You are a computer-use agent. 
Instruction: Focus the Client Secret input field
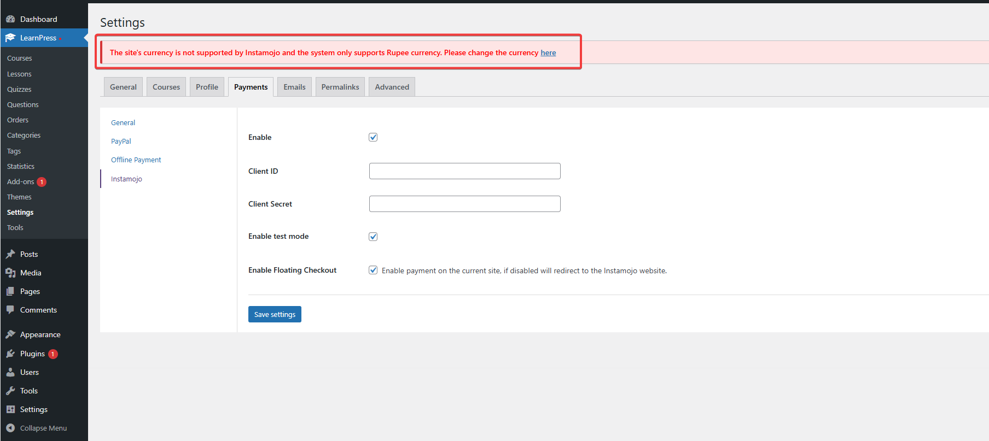(465, 204)
